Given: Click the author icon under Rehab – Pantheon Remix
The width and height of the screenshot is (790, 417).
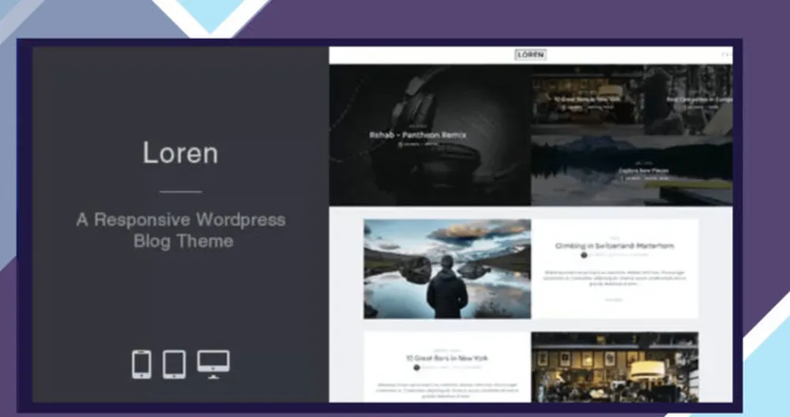Looking at the screenshot, I should pos(401,145).
